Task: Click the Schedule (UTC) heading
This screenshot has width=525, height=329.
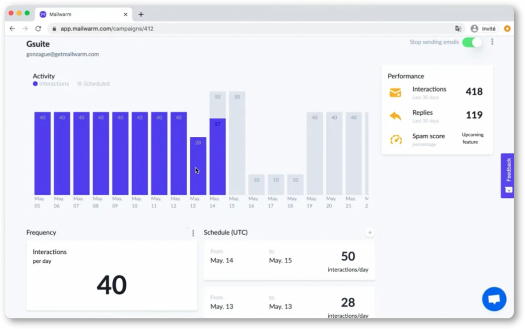Action: click(226, 232)
